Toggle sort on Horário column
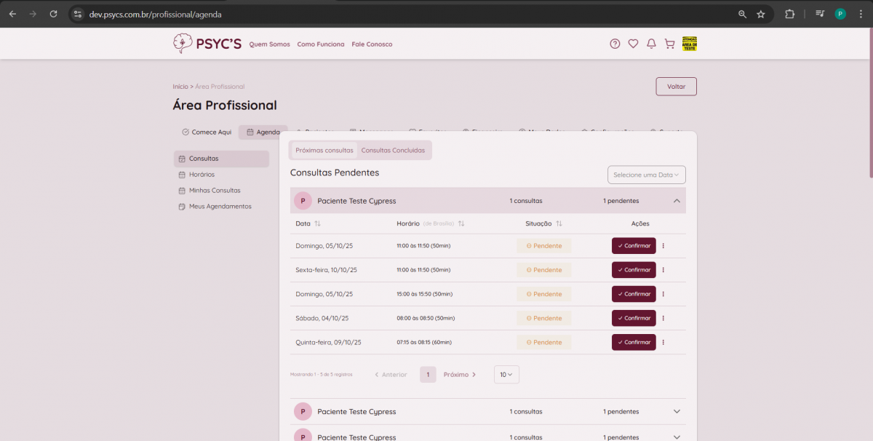 461,223
